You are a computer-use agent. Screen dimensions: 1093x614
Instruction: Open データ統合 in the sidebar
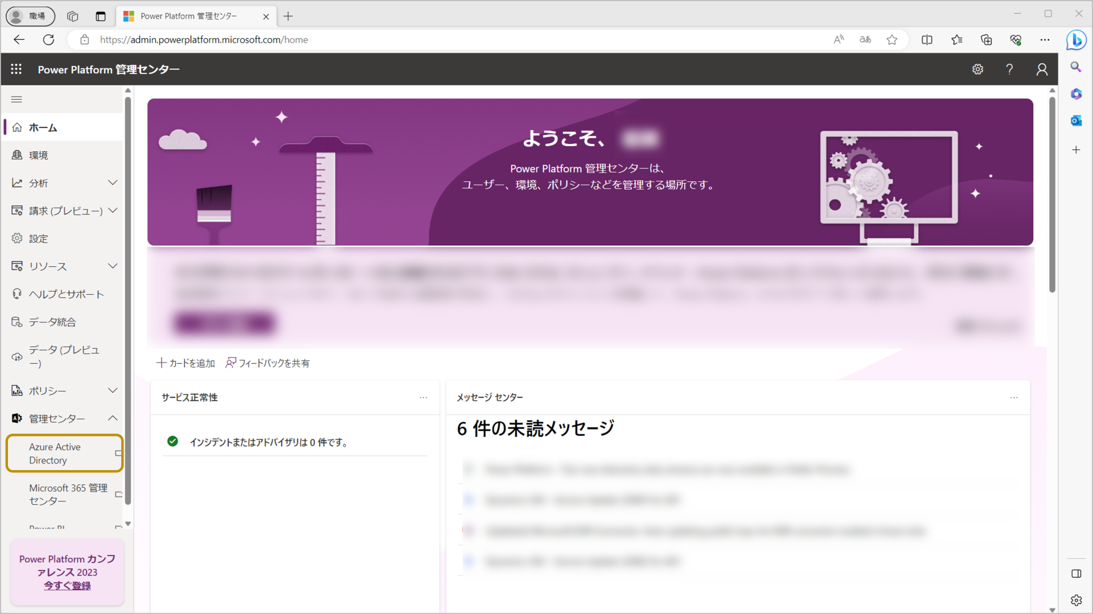click(x=63, y=322)
